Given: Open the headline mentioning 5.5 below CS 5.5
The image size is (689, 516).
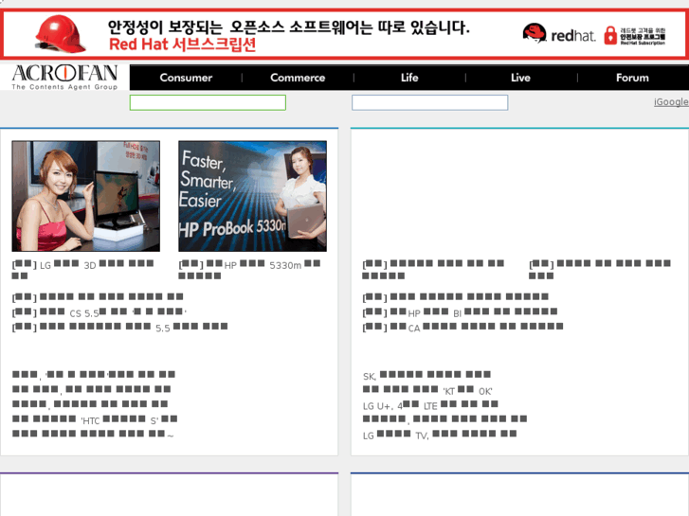Looking at the screenshot, I should pos(119,327).
